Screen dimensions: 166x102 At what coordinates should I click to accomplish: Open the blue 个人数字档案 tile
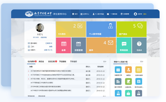(101, 29)
